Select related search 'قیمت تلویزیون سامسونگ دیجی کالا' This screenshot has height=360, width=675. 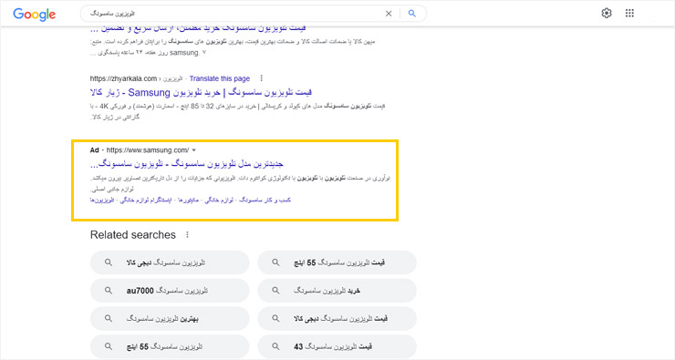click(337, 319)
